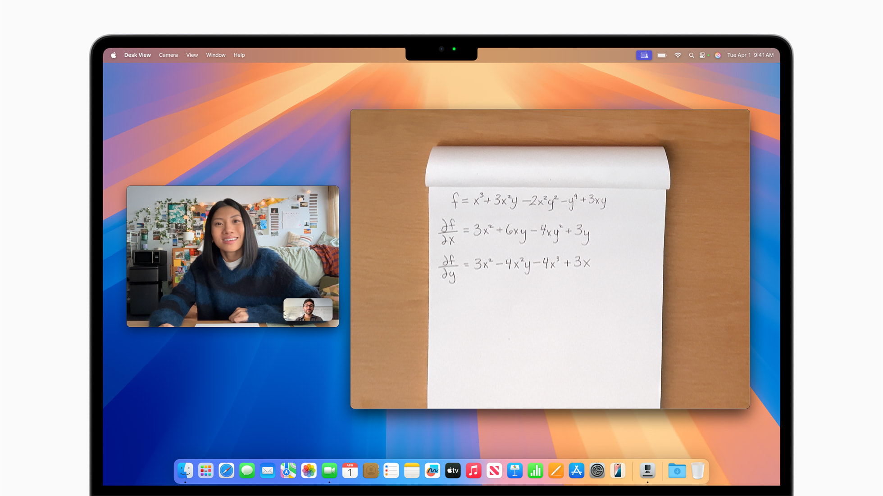The width and height of the screenshot is (883, 496).
Task: Click the battery status indicator
Action: (x=661, y=55)
